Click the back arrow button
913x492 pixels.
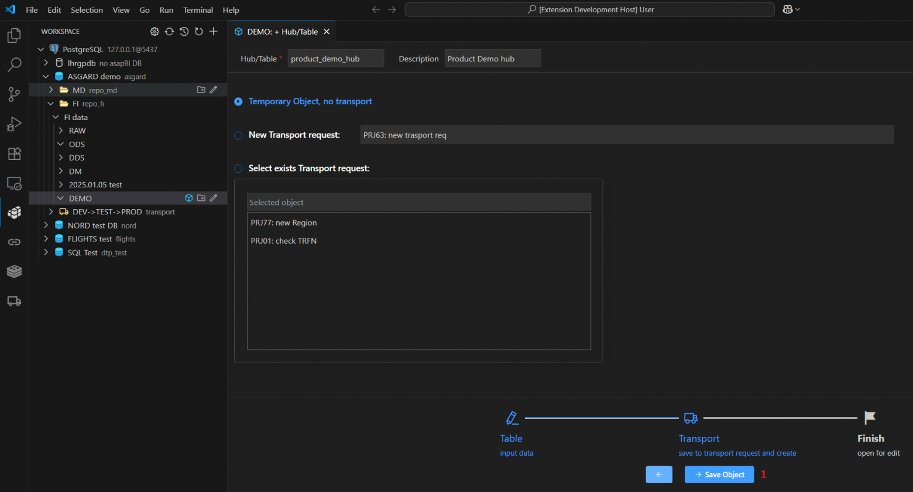(659, 474)
